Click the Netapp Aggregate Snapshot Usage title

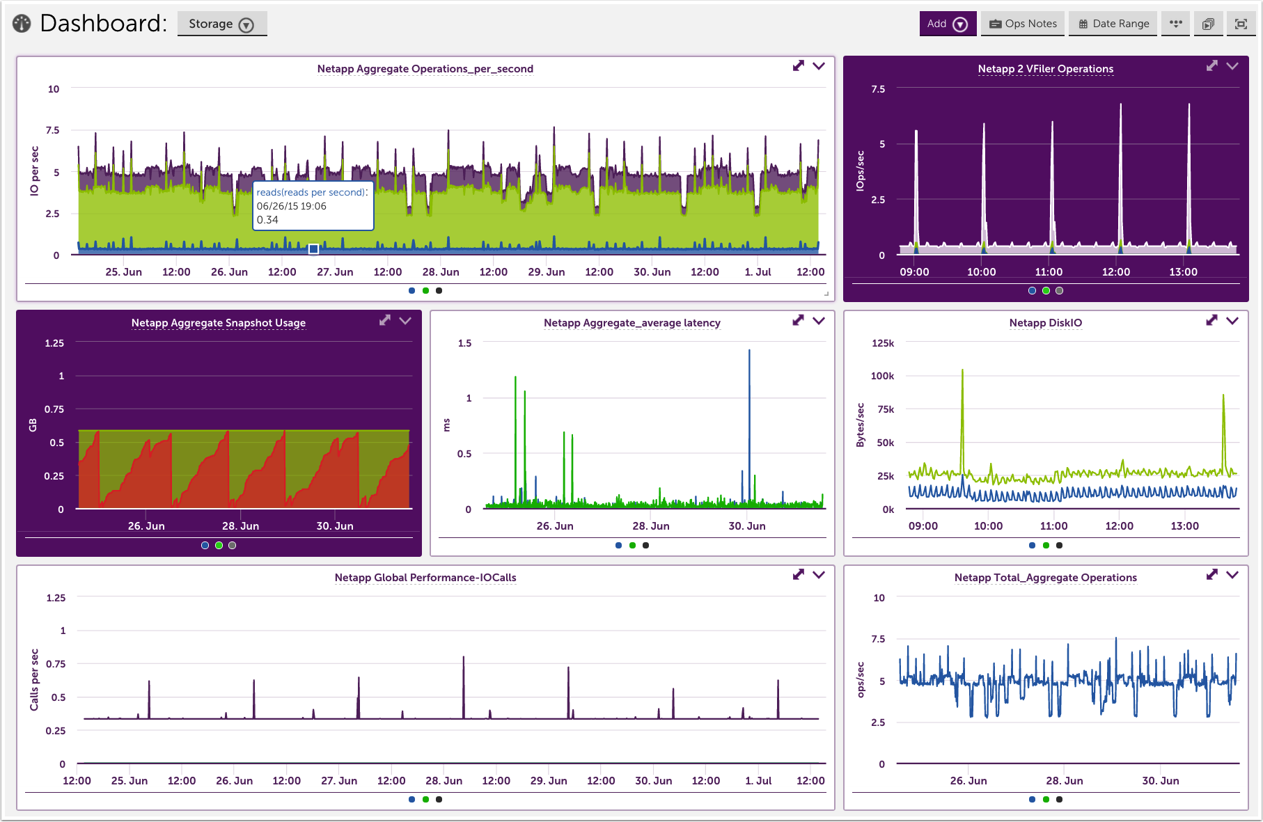click(x=219, y=323)
